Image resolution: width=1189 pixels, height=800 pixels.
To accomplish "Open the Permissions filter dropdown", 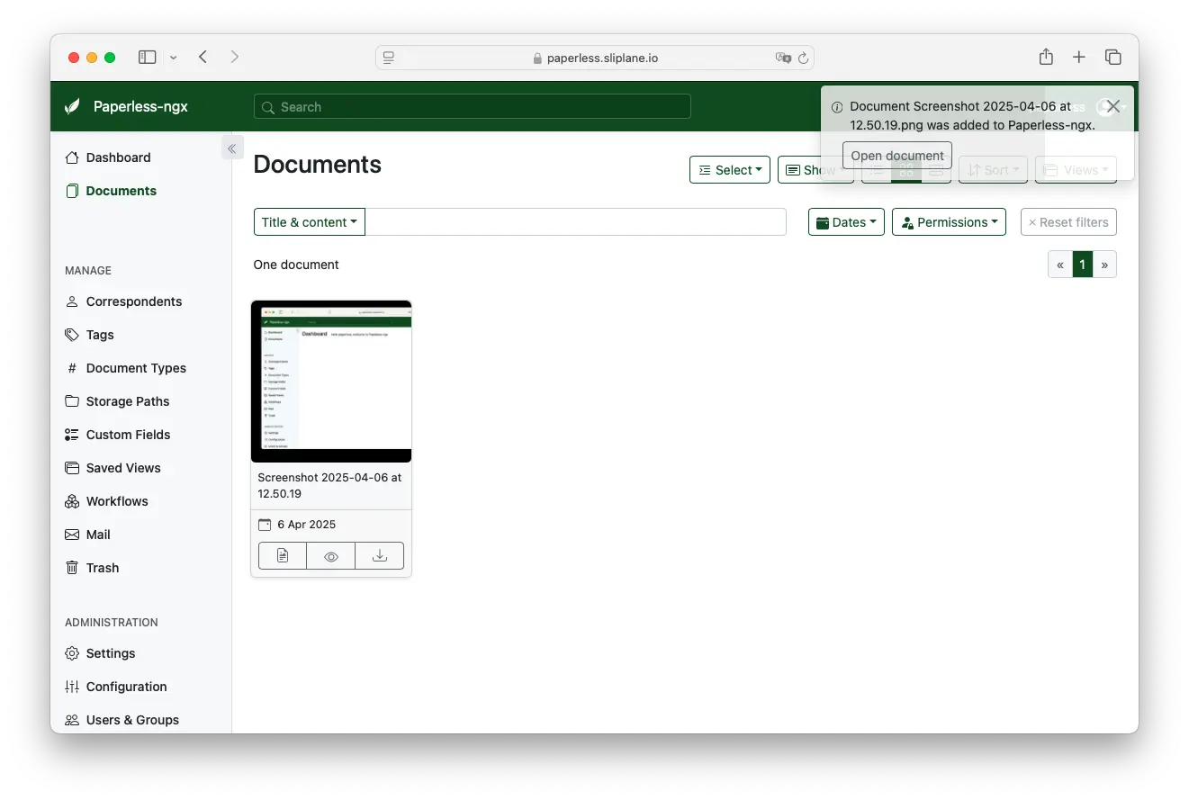I will [949, 221].
